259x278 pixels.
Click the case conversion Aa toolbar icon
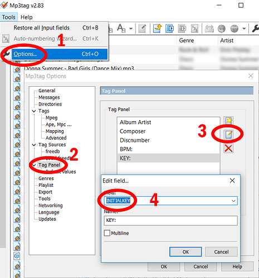click(x=121, y=28)
